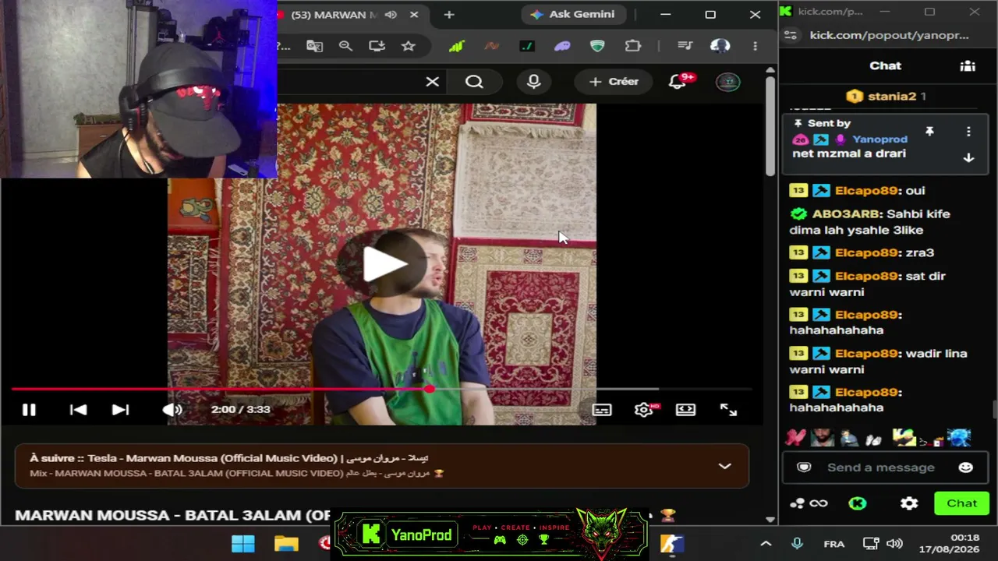This screenshot has width=998, height=561.
Task: Open the chat identity icon beside message box
Action: coord(804,467)
